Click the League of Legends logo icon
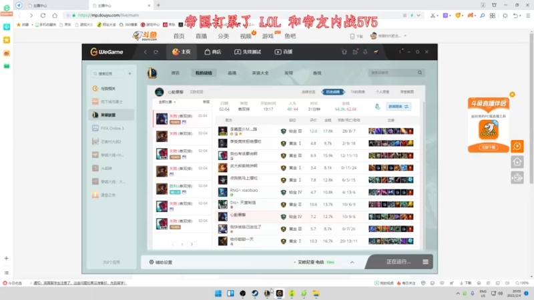Viewport: 534px width, 300px height. (x=152, y=73)
